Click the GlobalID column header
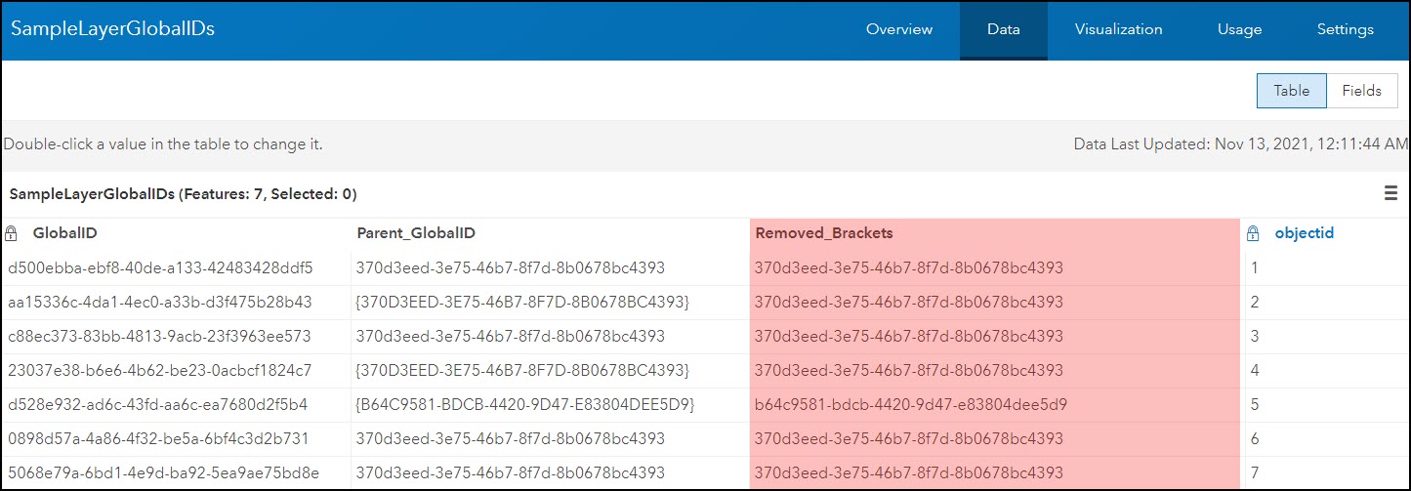This screenshot has height=491, width=1411. pos(64,233)
